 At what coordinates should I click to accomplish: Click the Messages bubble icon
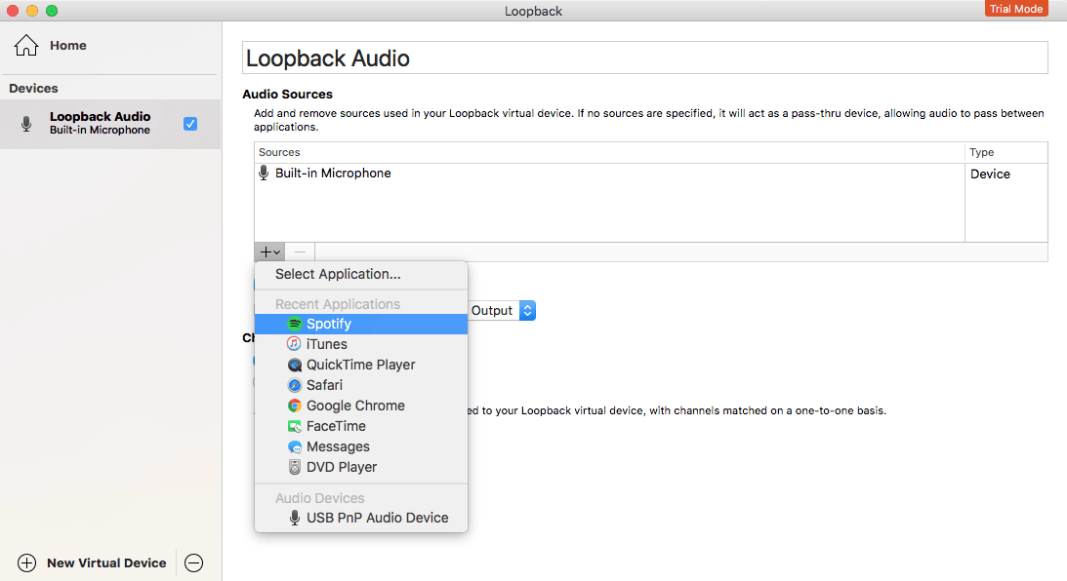point(294,446)
